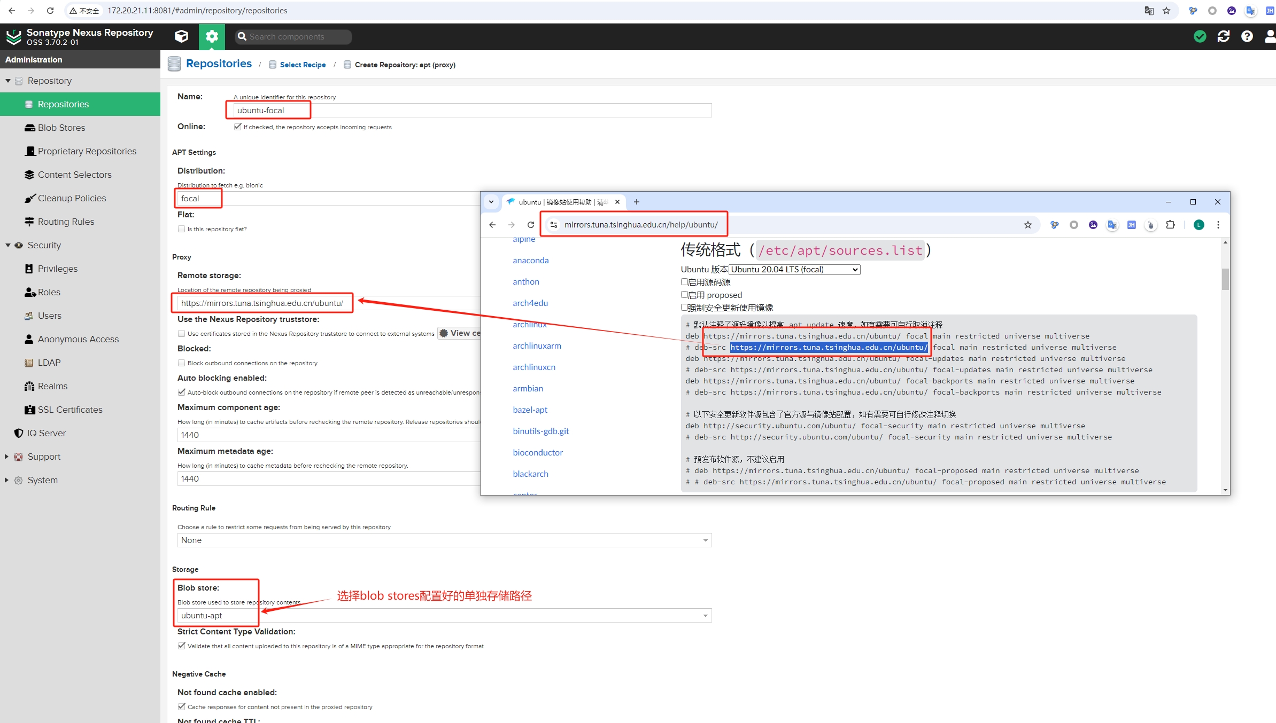Open the Nexus help question mark icon
1276x723 pixels.
click(1247, 36)
